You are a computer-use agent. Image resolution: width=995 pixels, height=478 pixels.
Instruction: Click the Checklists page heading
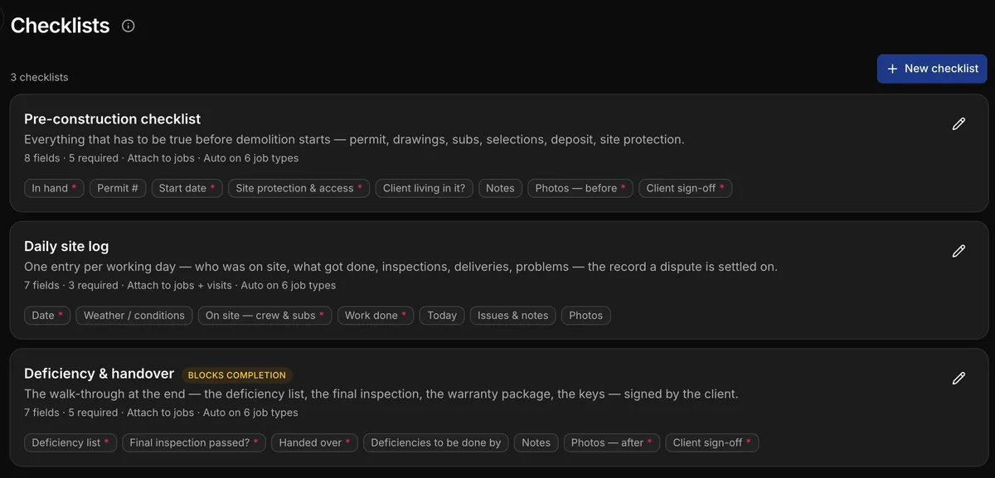[x=61, y=26]
